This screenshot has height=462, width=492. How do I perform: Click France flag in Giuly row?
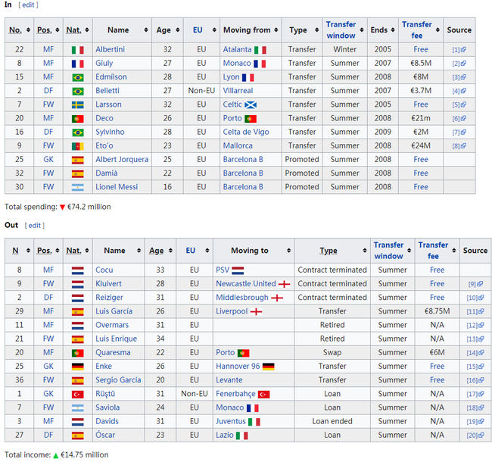click(77, 64)
